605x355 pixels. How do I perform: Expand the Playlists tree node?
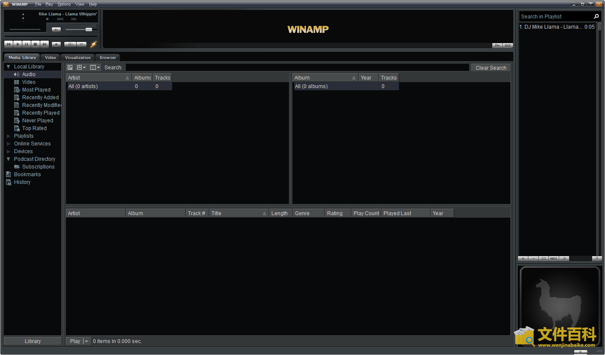tap(8, 136)
